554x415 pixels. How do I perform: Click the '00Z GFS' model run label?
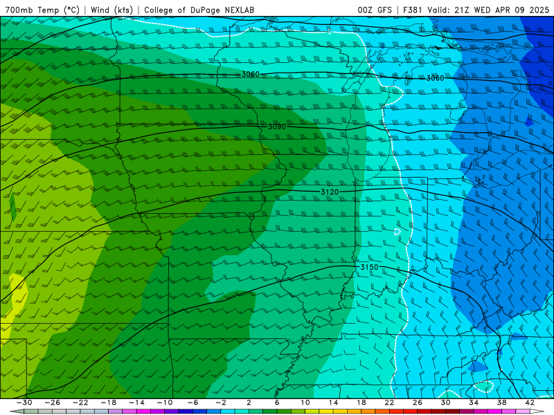(x=375, y=10)
